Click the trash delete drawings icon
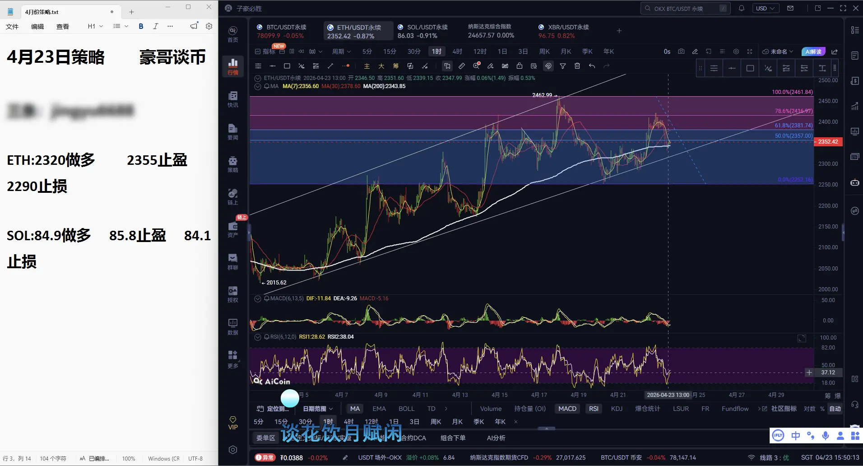The height and width of the screenshot is (466, 863). [577, 66]
